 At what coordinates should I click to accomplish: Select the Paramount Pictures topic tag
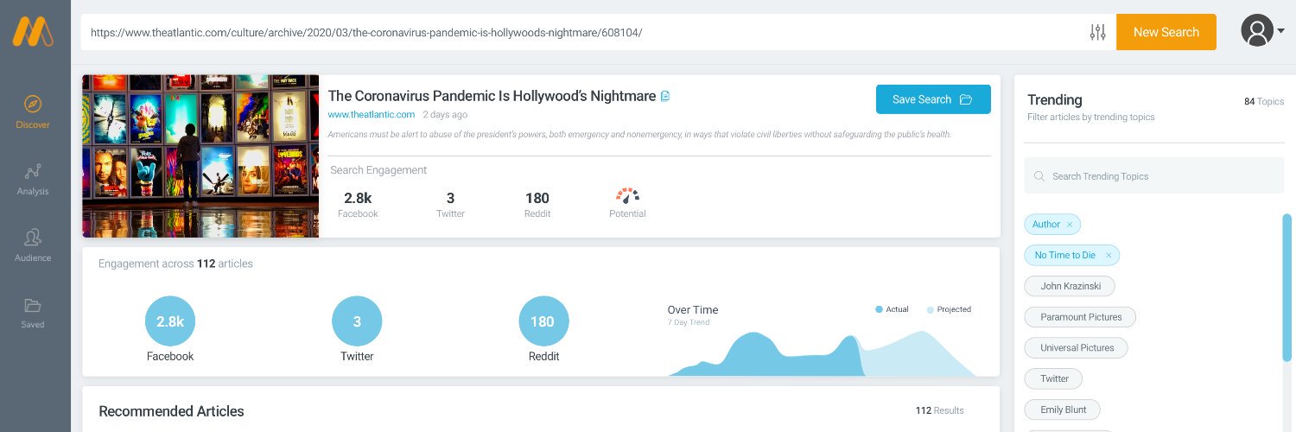coord(1080,317)
